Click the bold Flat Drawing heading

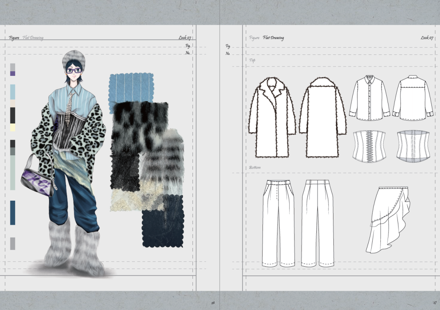[x=273, y=38]
